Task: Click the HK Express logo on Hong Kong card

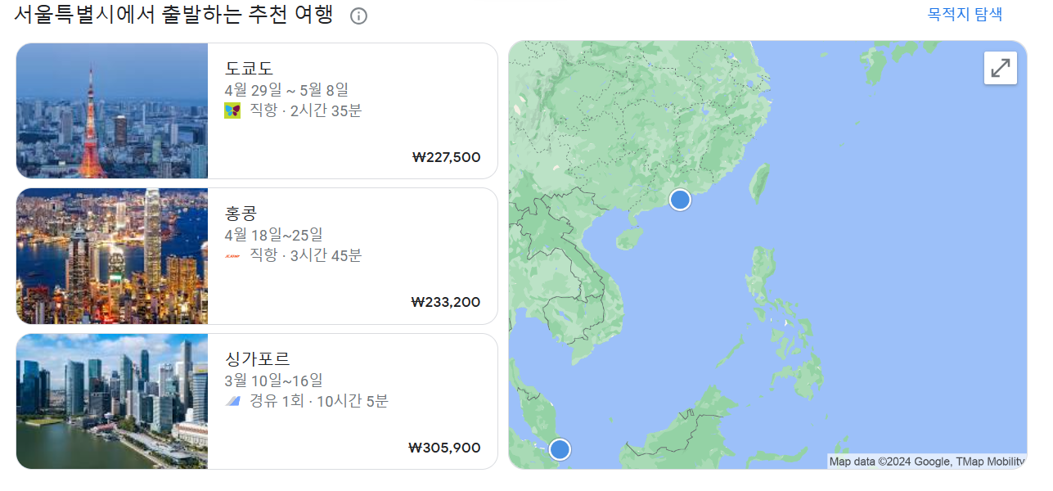Action: coord(232,255)
